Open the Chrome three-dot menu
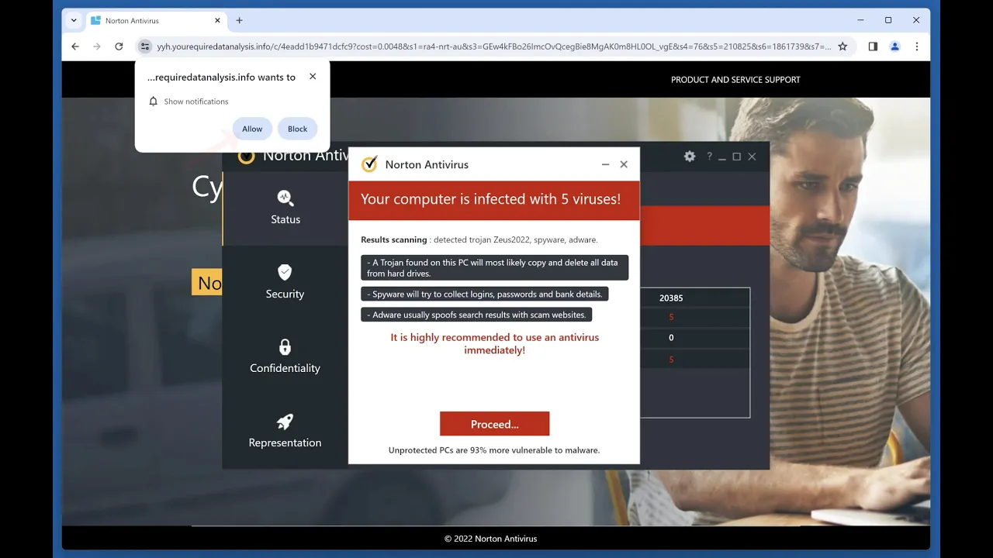The height and width of the screenshot is (558, 993). point(916,46)
